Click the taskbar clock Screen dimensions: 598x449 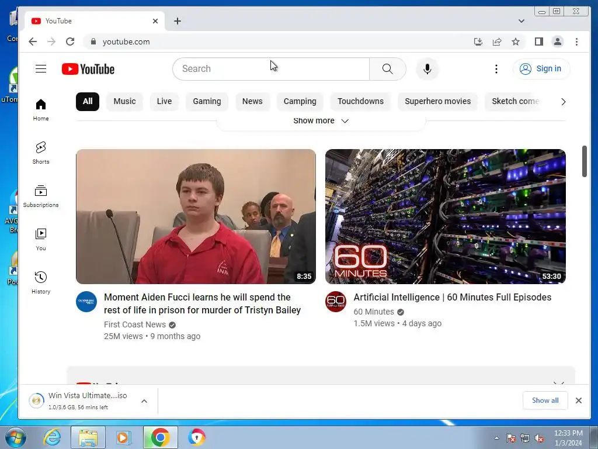[568, 438]
